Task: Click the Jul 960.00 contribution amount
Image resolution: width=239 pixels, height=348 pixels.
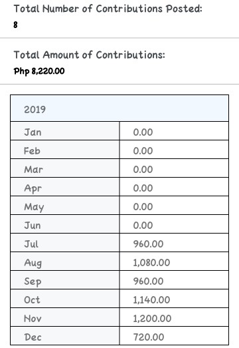Action: (x=148, y=244)
